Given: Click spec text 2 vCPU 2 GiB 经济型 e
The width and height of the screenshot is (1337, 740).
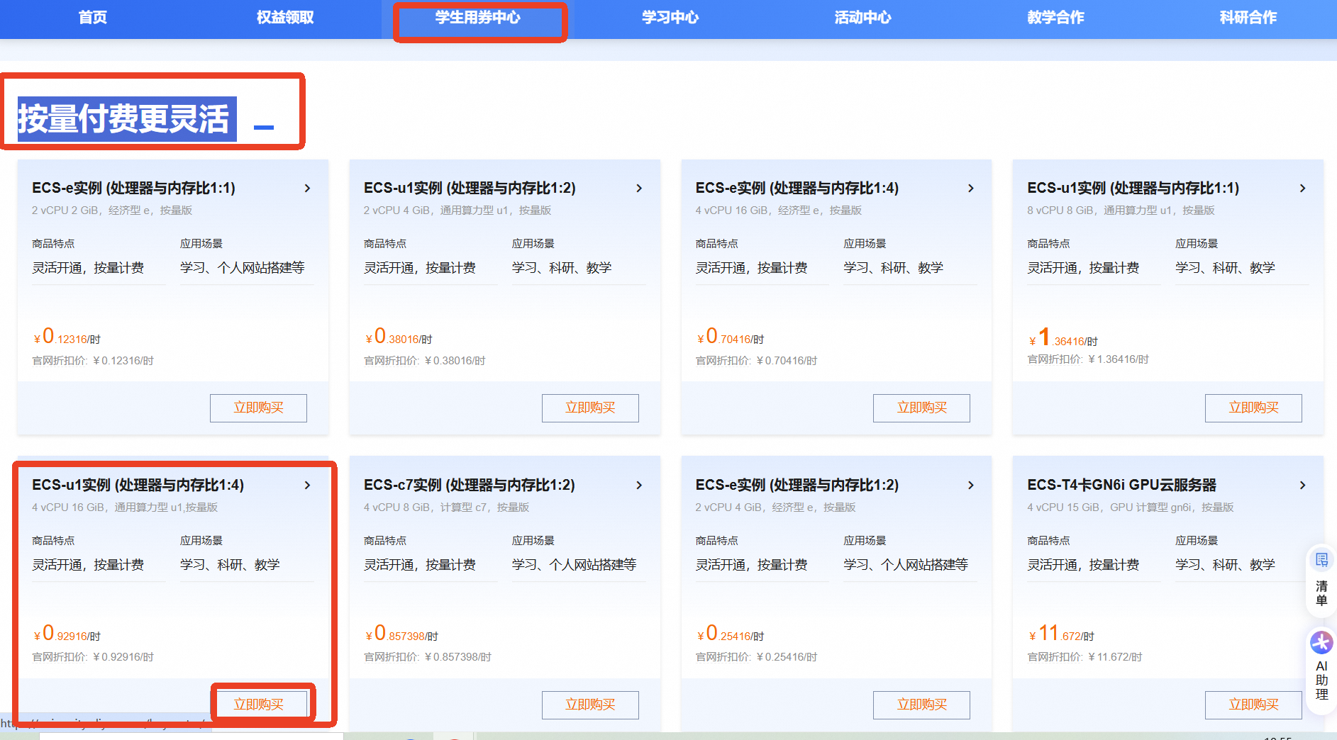Looking at the screenshot, I should coord(112,211).
